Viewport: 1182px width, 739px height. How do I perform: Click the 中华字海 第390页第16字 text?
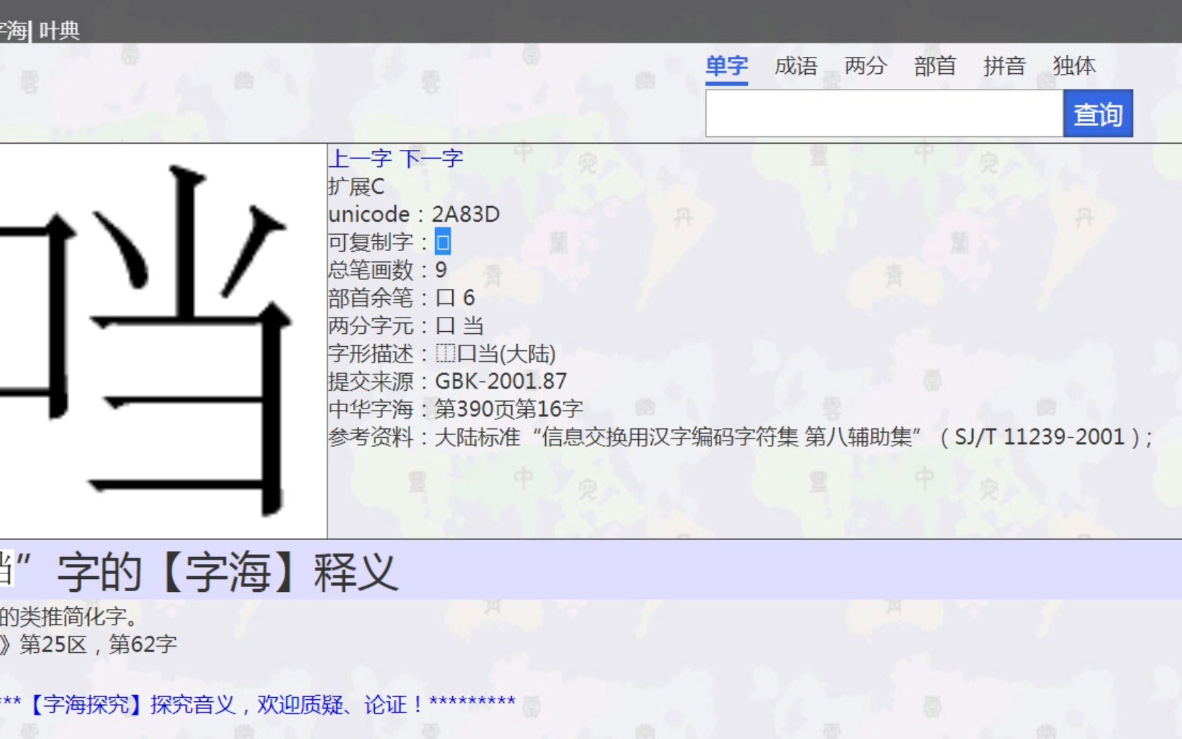[x=456, y=409]
